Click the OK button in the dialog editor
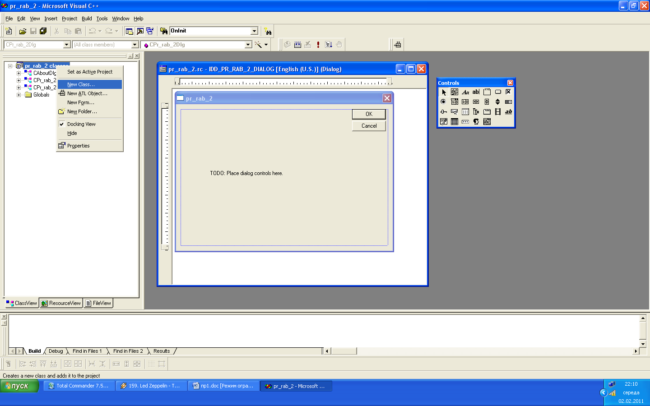Viewport: 650px width, 406px height. [x=369, y=114]
